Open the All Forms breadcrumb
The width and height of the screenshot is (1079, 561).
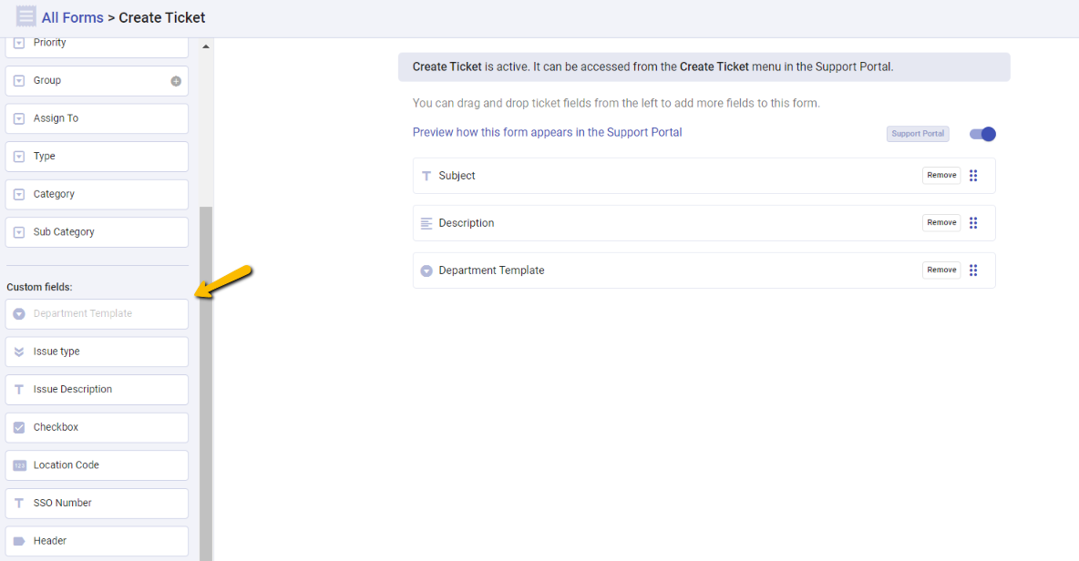pyautogui.click(x=72, y=16)
